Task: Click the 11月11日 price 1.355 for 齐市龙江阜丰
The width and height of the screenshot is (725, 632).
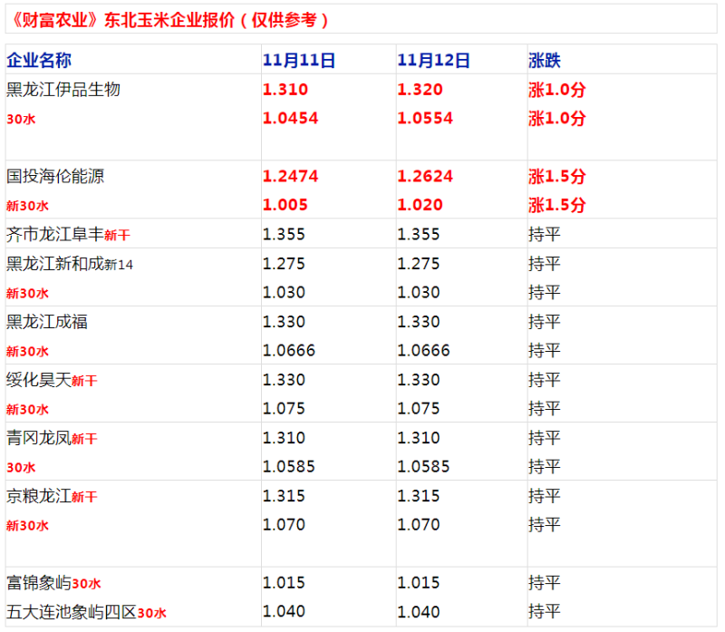Action: [x=284, y=235]
